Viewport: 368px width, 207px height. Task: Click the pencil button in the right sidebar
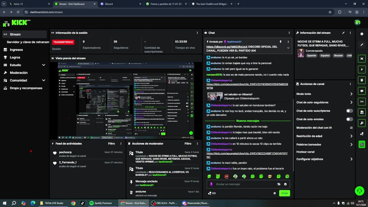click(x=362, y=45)
